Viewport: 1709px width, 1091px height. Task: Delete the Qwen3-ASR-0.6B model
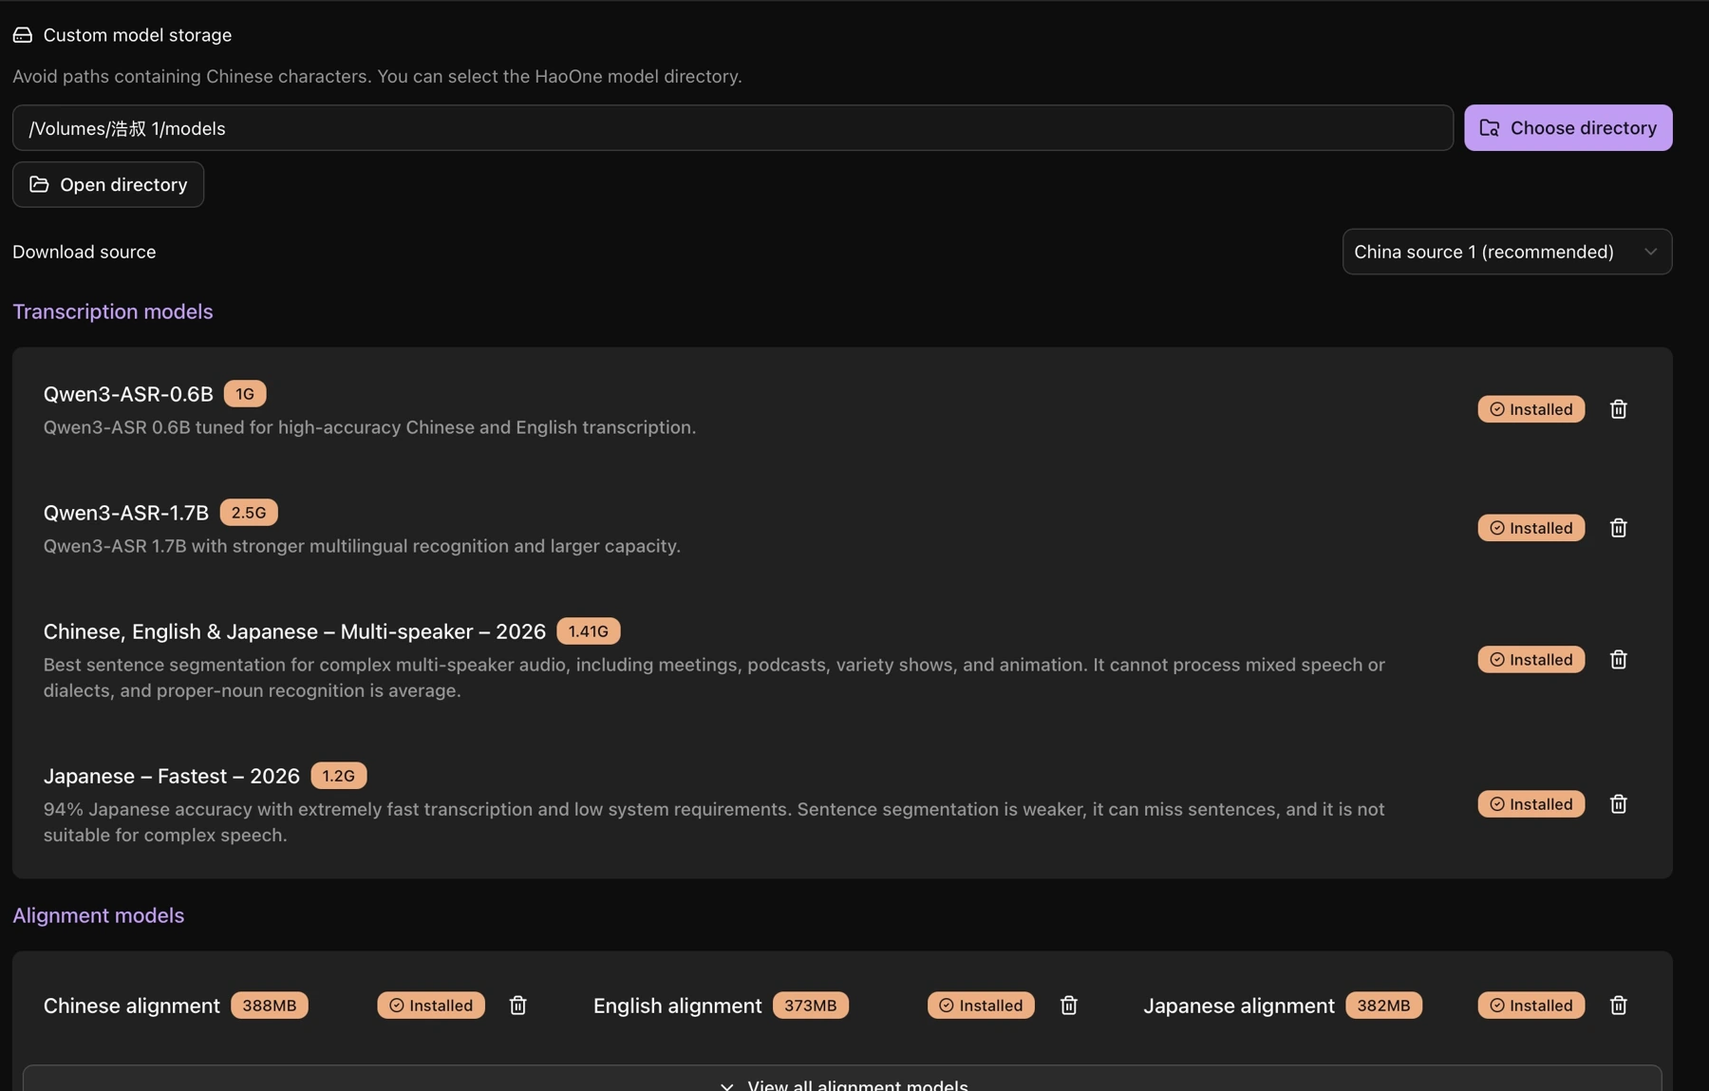pos(1619,409)
